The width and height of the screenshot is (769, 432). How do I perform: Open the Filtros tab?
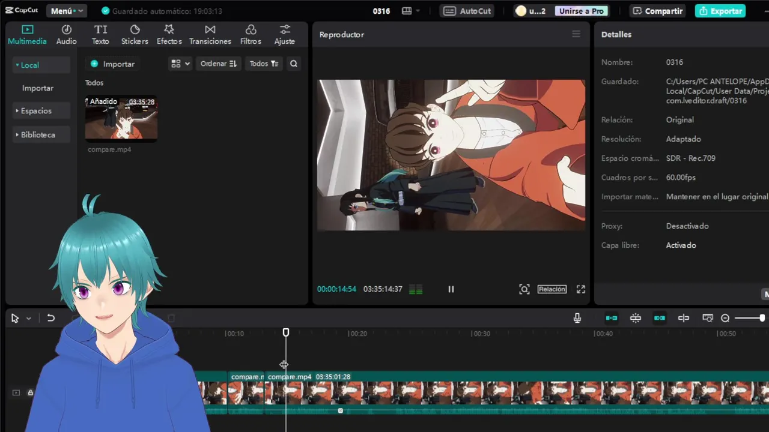point(251,35)
